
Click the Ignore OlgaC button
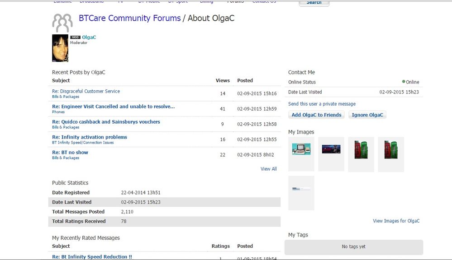click(x=367, y=115)
